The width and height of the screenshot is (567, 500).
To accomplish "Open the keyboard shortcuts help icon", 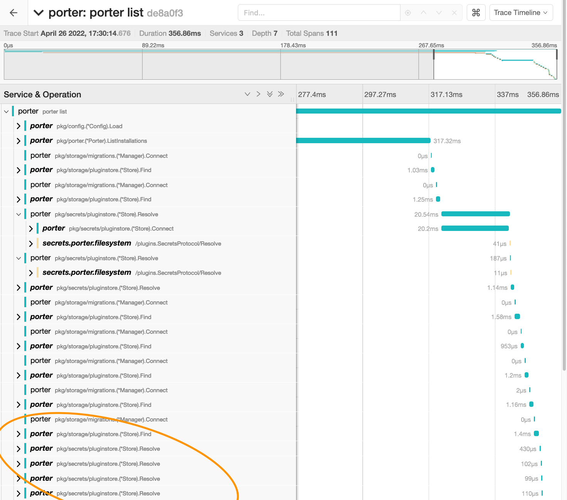I will (476, 12).
